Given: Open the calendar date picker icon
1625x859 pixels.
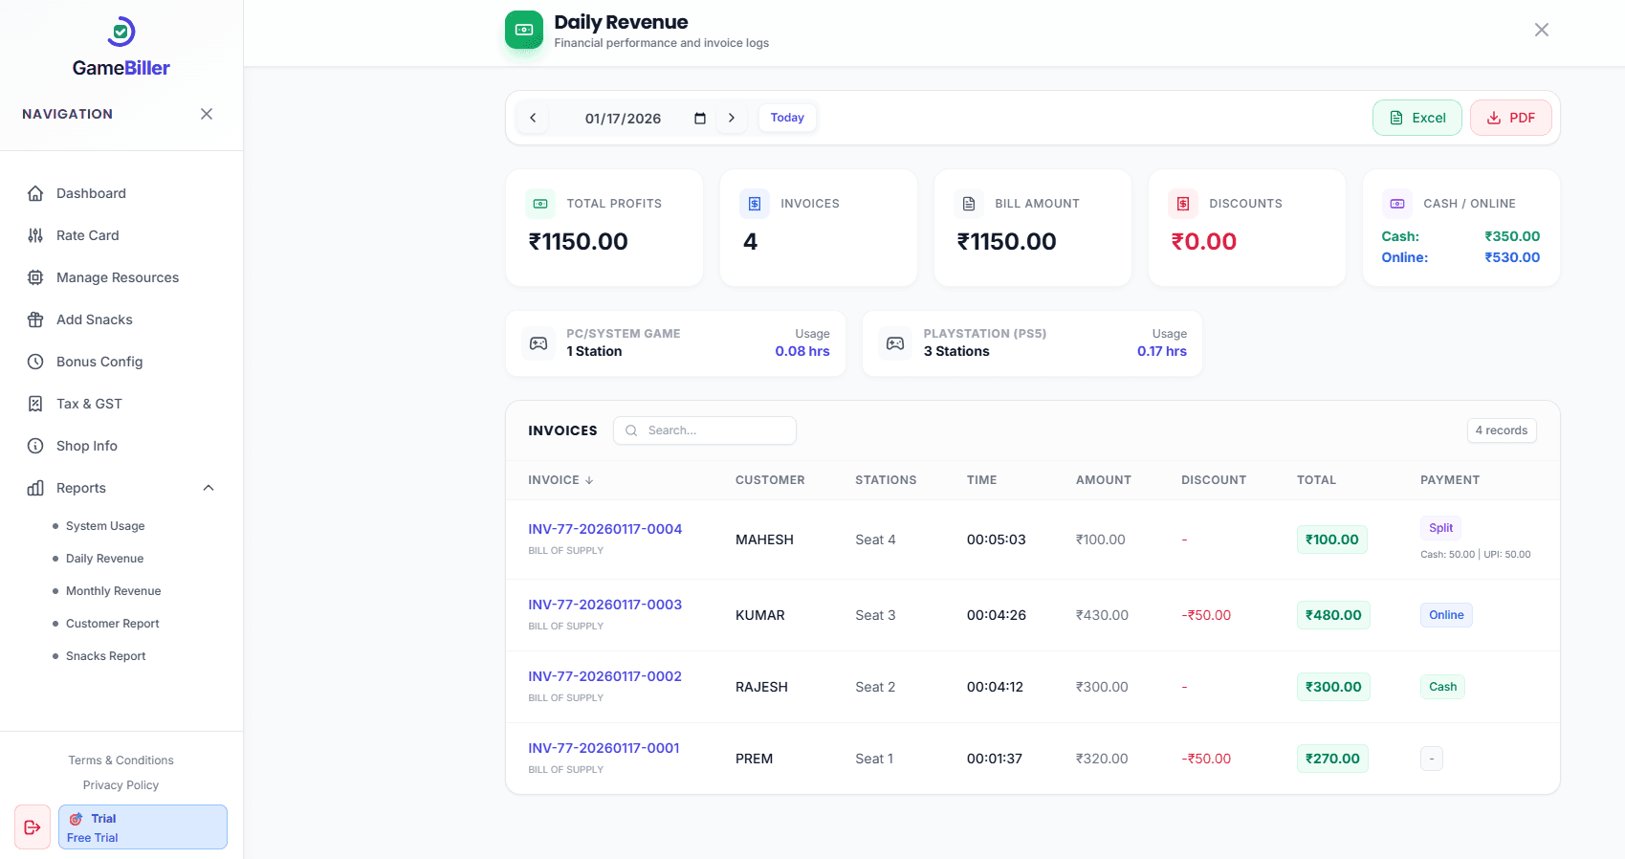Looking at the screenshot, I should 700,119.
